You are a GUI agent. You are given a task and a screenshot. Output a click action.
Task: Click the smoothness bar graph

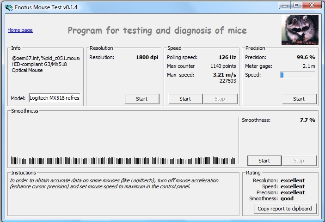(x=123, y=160)
